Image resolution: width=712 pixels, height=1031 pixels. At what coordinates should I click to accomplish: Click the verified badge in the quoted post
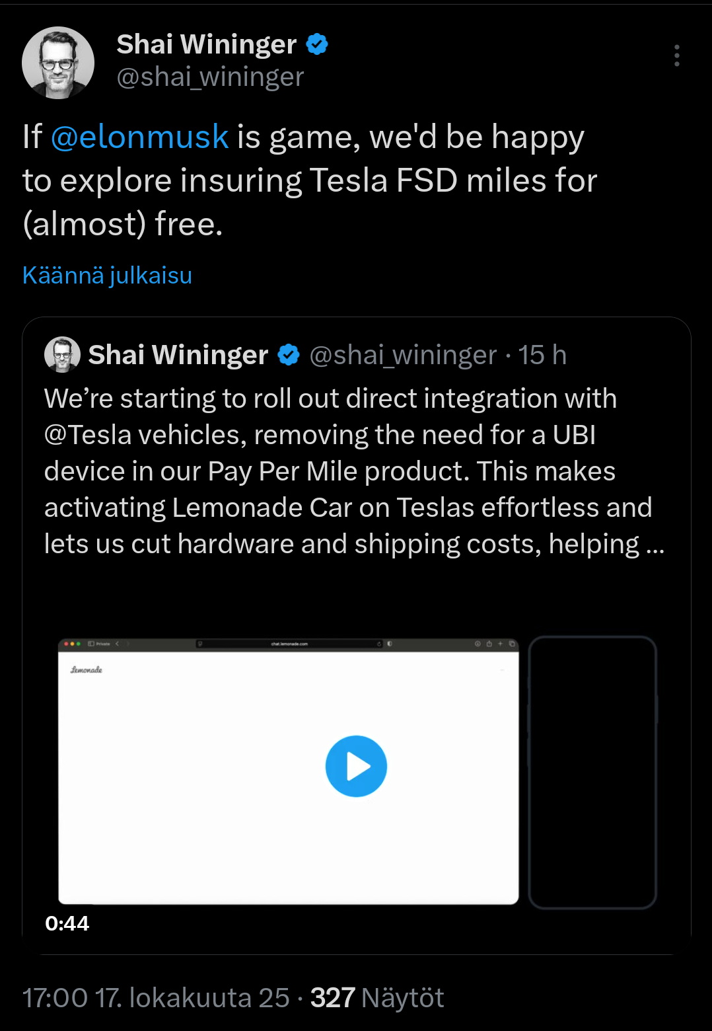(x=289, y=355)
